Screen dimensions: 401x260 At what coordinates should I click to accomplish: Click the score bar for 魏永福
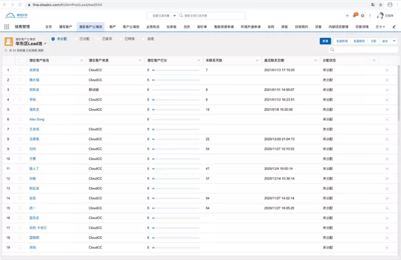click(x=176, y=80)
